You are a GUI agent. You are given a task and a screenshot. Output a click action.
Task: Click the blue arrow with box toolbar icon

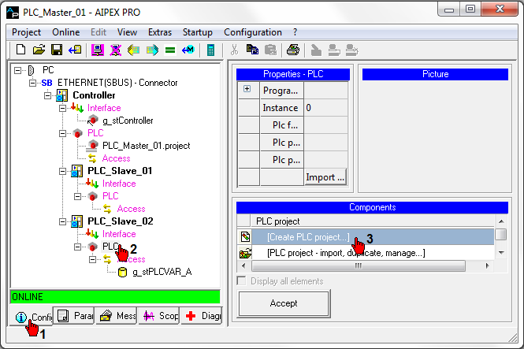pyautogui.click(x=75, y=50)
